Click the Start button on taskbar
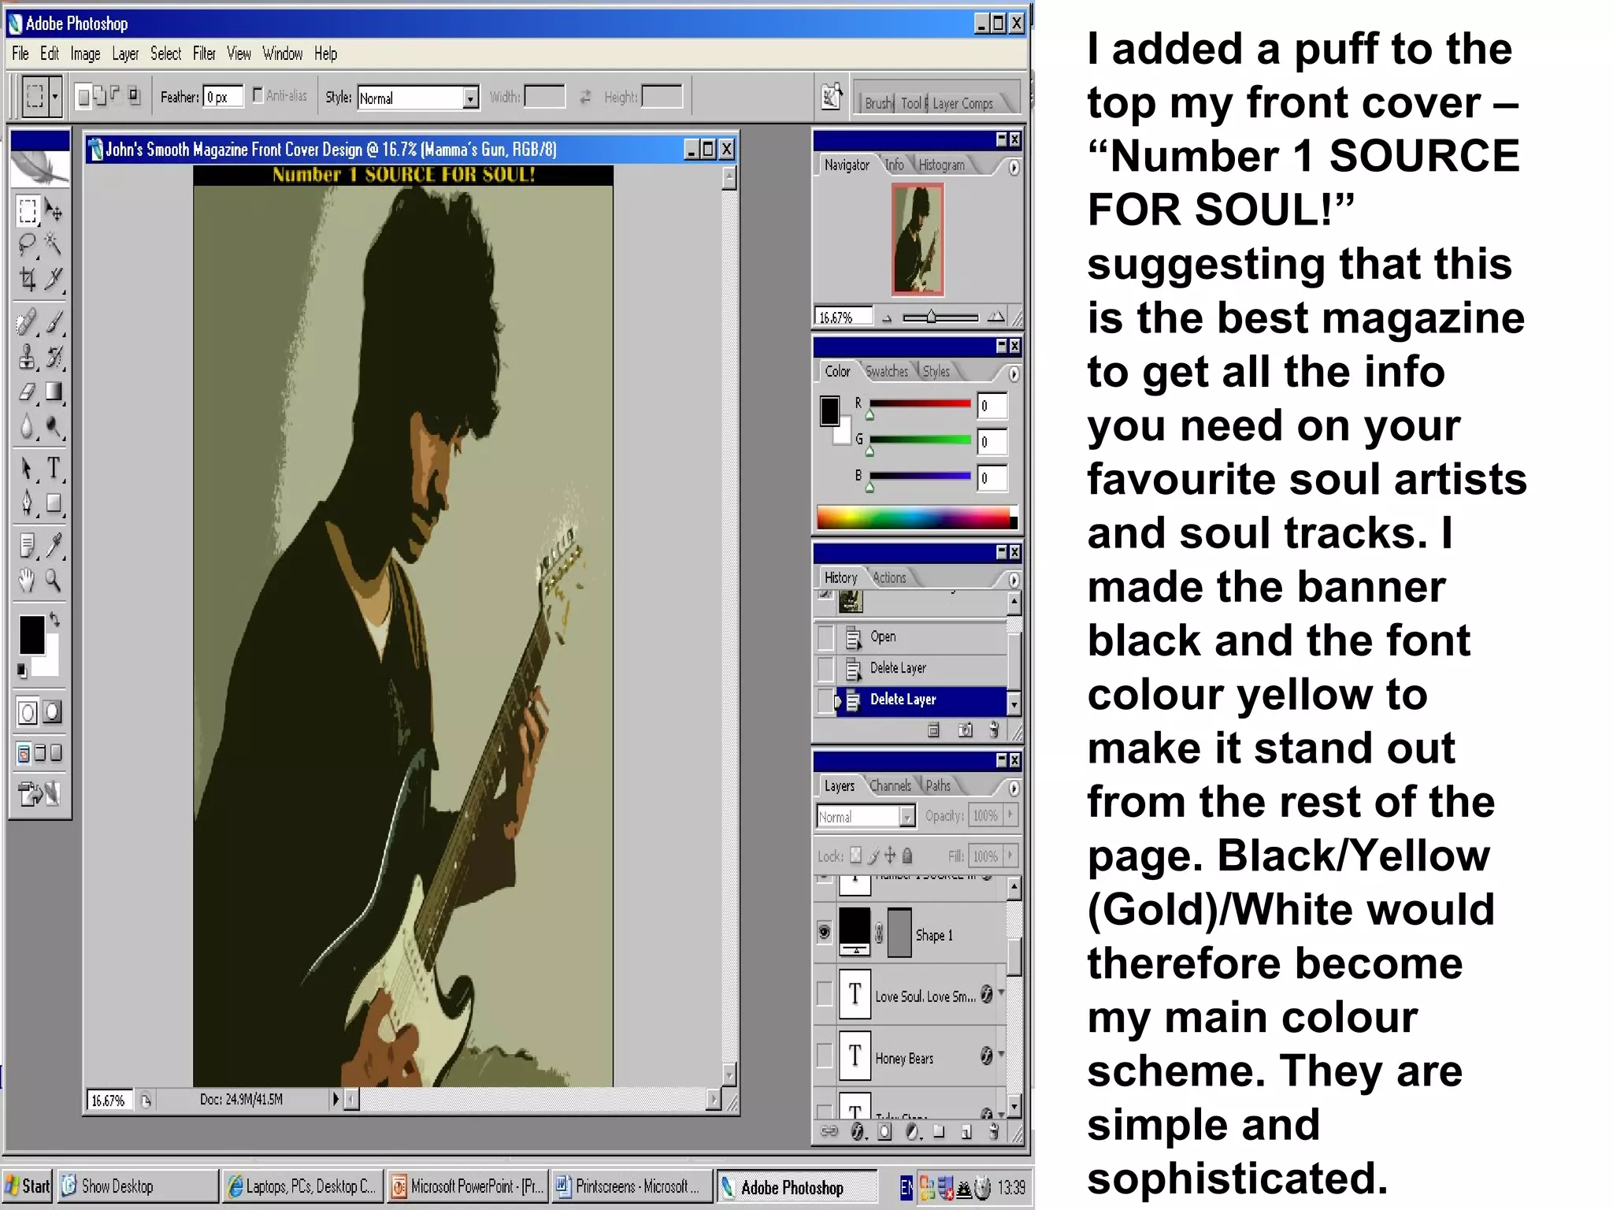The image size is (1613, 1210). pos(28,1186)
